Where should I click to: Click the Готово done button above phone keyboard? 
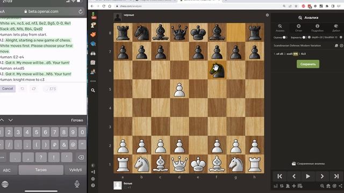[77, 120]
